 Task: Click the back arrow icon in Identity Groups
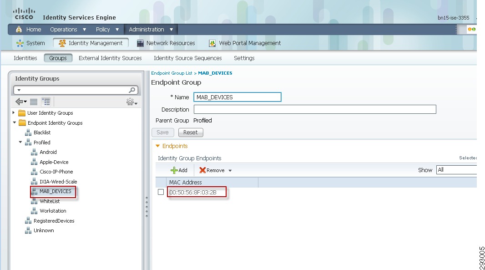(x=21, y=102)
